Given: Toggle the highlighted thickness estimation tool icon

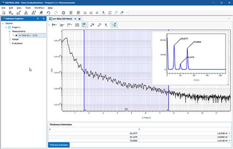Looking at the screenshot, I should point(114,25).
